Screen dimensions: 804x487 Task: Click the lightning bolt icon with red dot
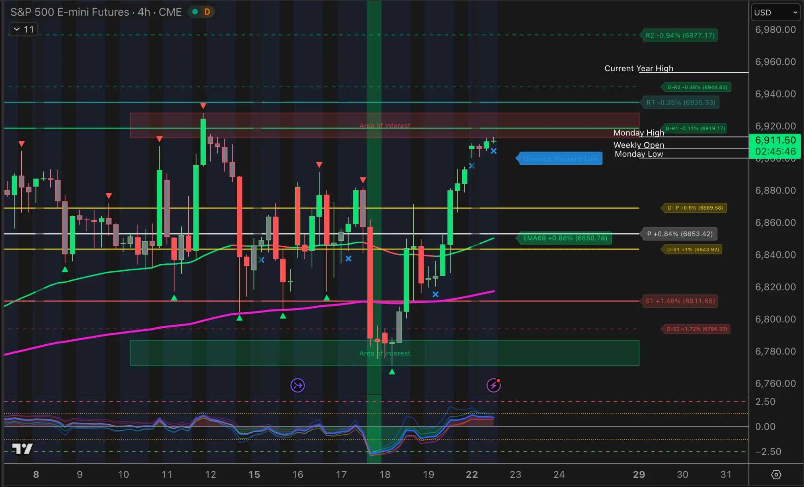coord(494,385)
